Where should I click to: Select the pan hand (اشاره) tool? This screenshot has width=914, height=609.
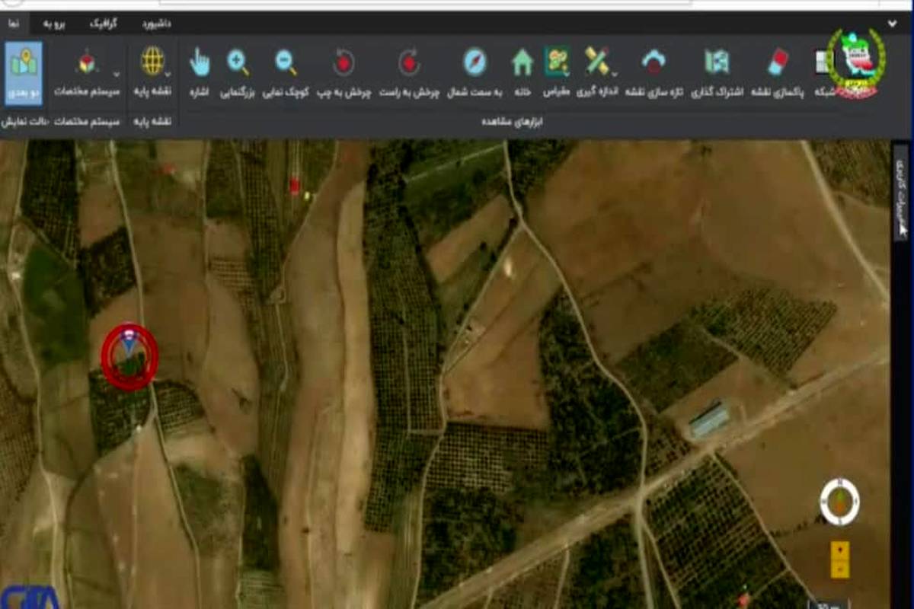[x=200, y=62]
